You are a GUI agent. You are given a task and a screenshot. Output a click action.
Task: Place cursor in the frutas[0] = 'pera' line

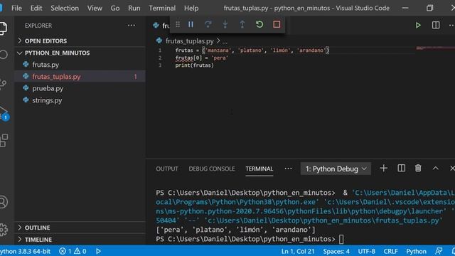point(201,58)
